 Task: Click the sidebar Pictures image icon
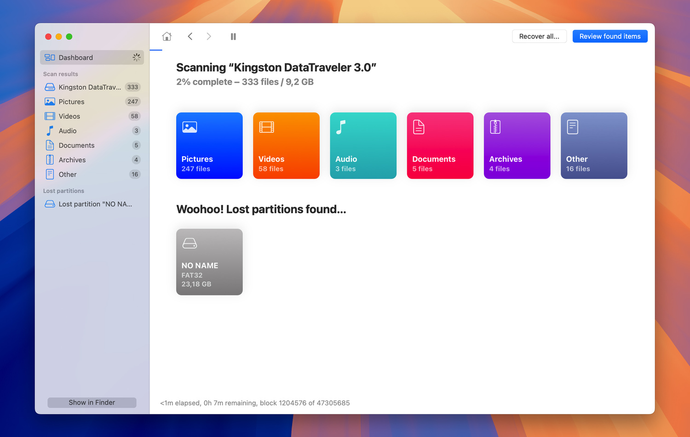50,102
